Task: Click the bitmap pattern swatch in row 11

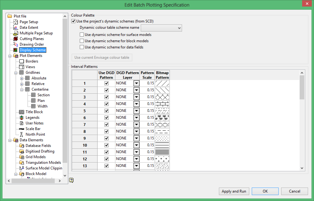Action: tap(162, 152)
